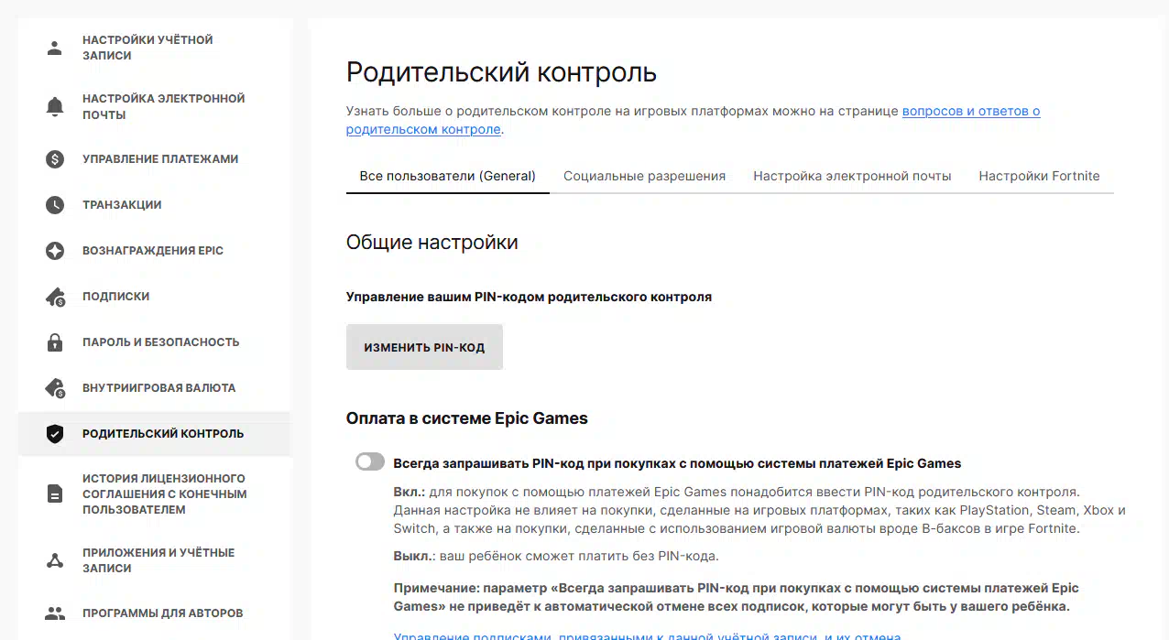
Task: Click the person icon for account settings
Action: tap(55, 48)
